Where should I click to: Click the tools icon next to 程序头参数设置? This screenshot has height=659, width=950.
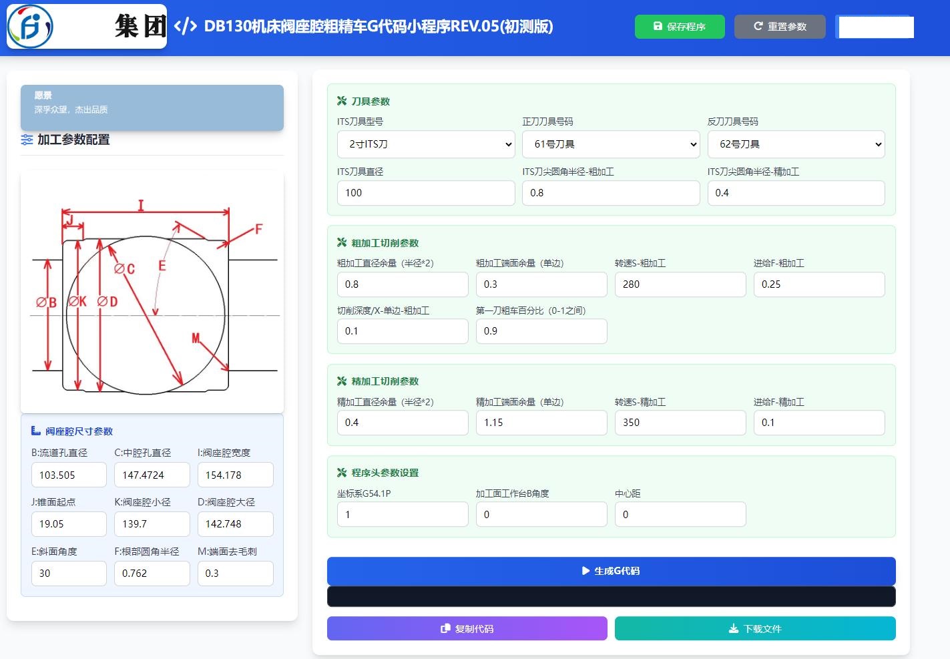point(342,472)
